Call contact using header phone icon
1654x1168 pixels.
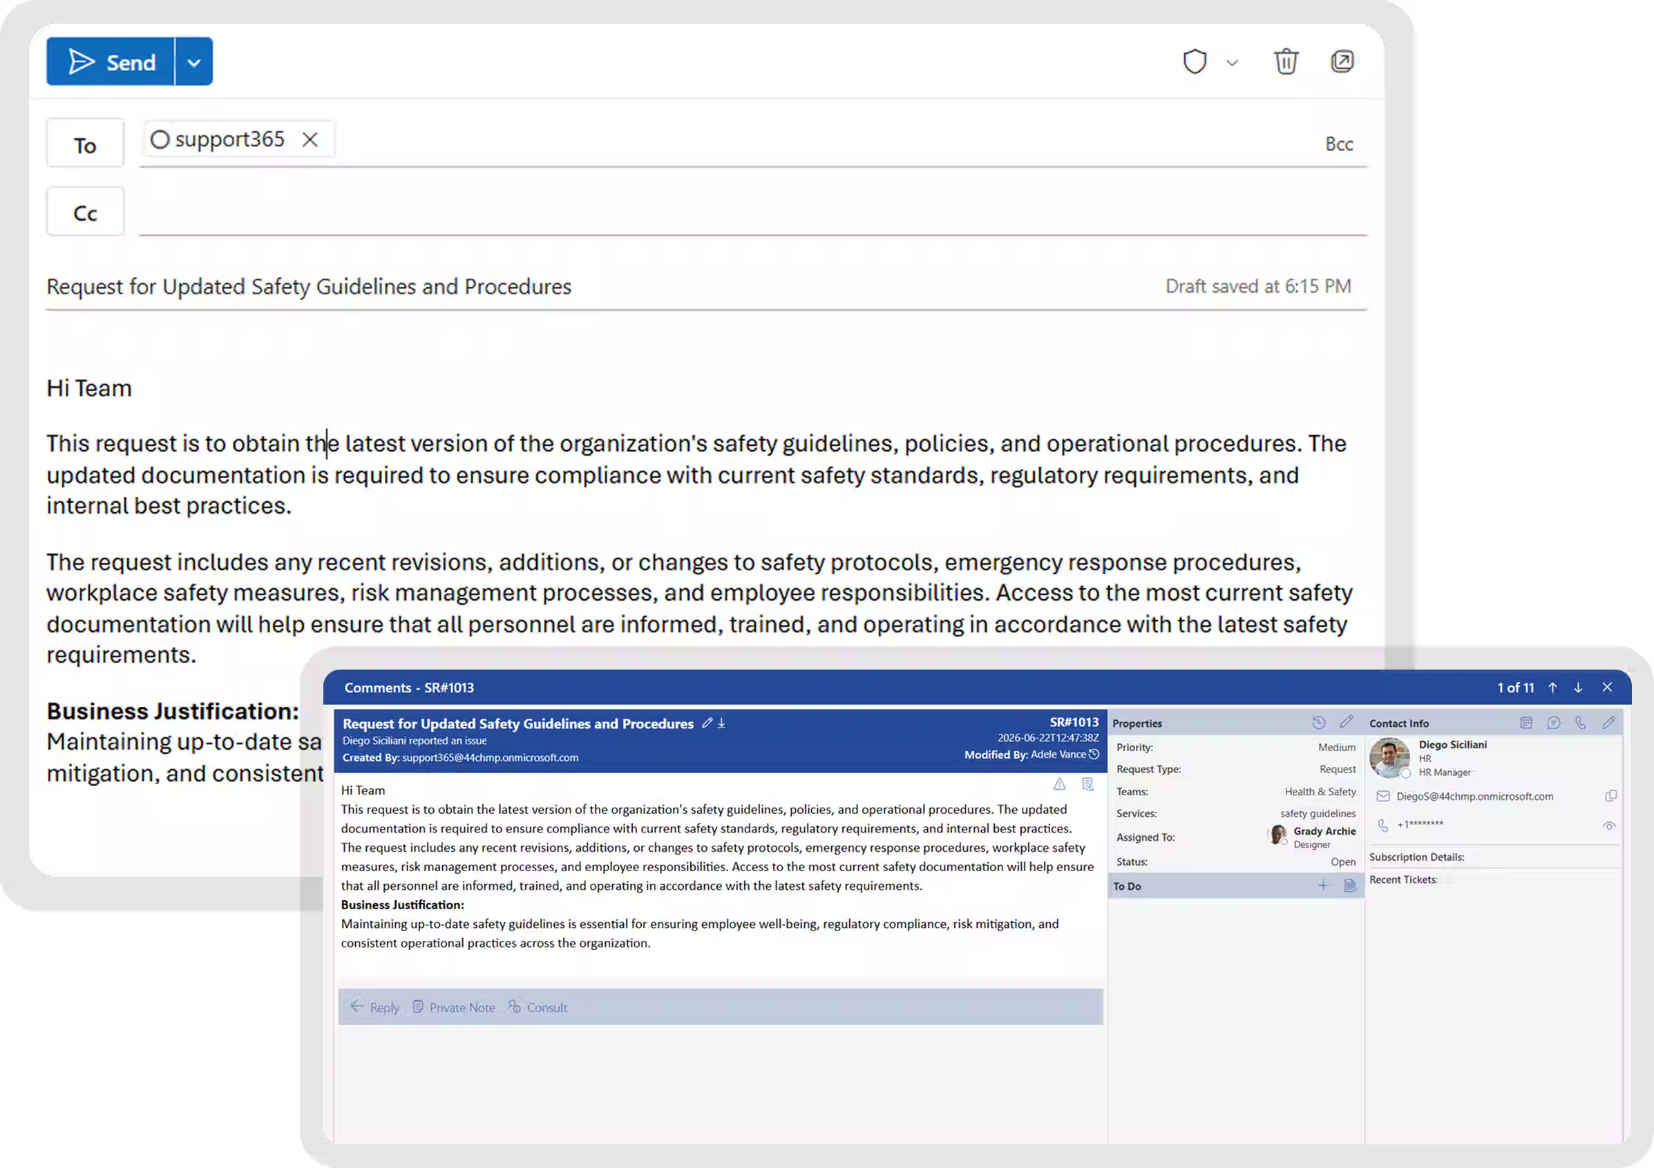1581,723
